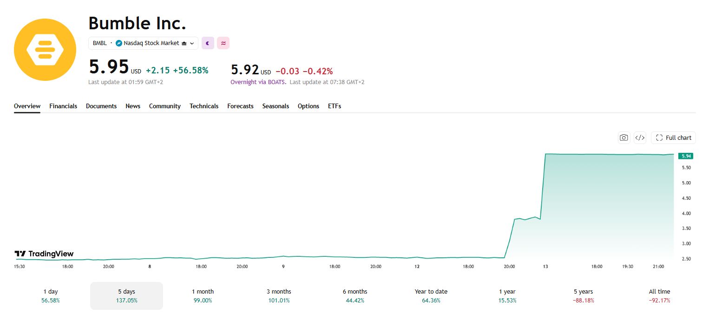The height and width of the screenshot is (321, 709).
Task: Select the 5 days time range
Action: pos(126,296)
